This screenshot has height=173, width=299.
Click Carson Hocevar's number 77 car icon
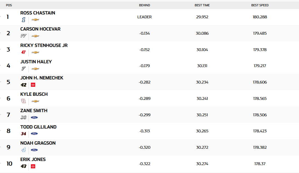tap(24, 36)
